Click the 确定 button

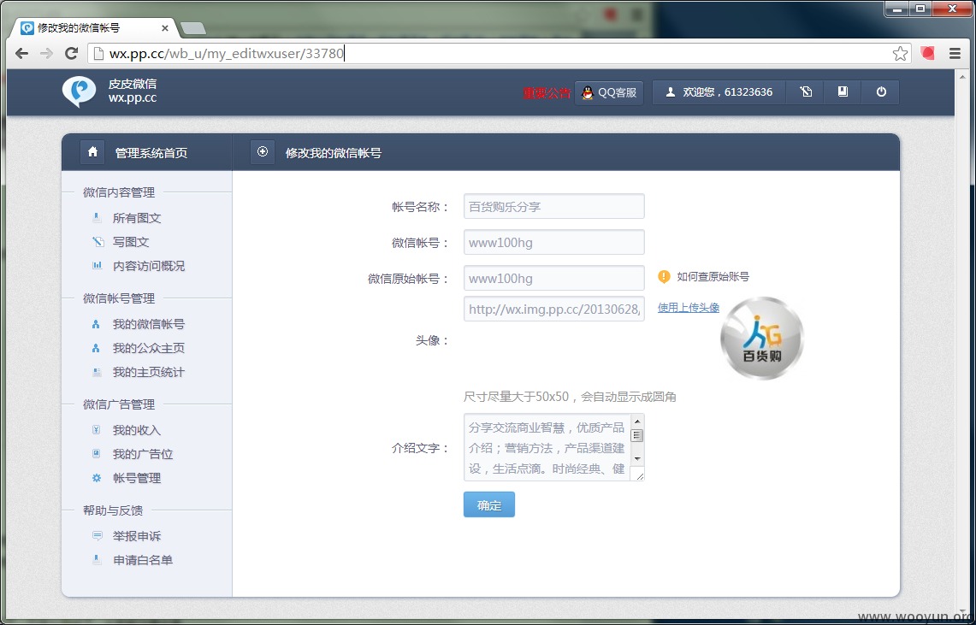(489, 505)
